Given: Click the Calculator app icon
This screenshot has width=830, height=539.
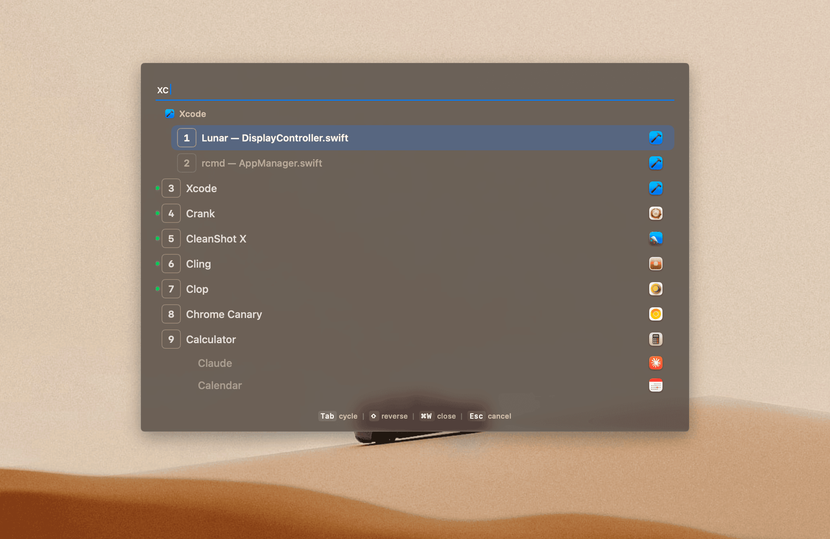Looking at the screenshot, I should (x=655, y=339).
